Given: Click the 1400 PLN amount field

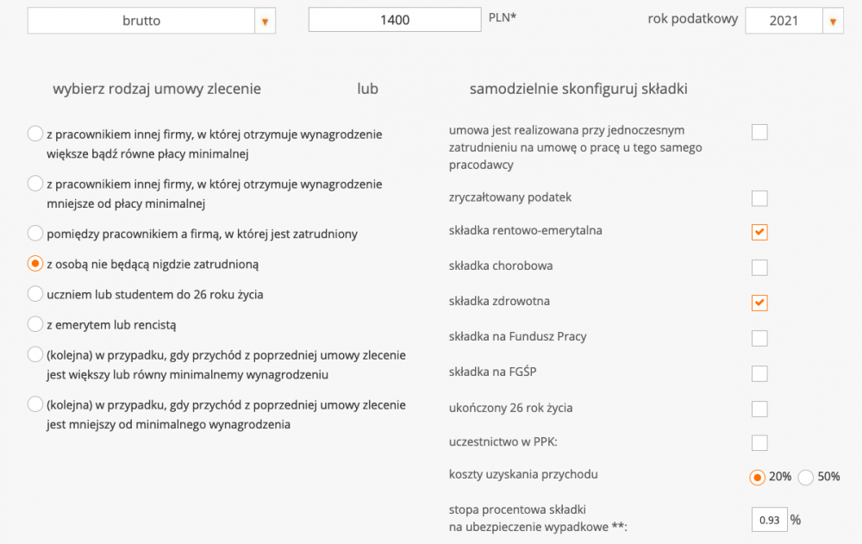Looking at the screenshot, I should 394,20.
